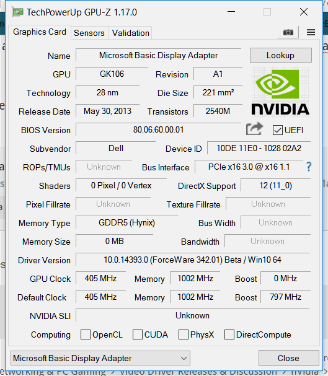Toggle the UEFI checkbox

tap(277, 130)
